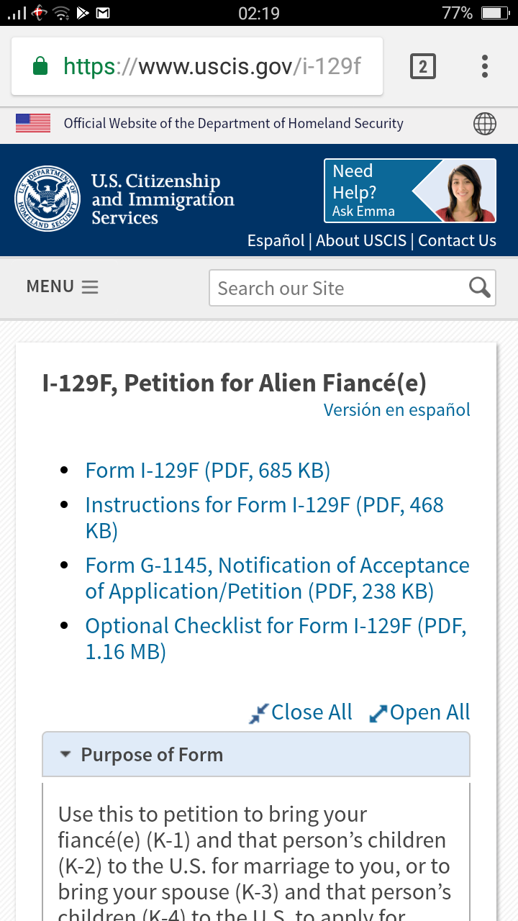Click the US flag icon
518x921 pixels.
tap(33, 123)
